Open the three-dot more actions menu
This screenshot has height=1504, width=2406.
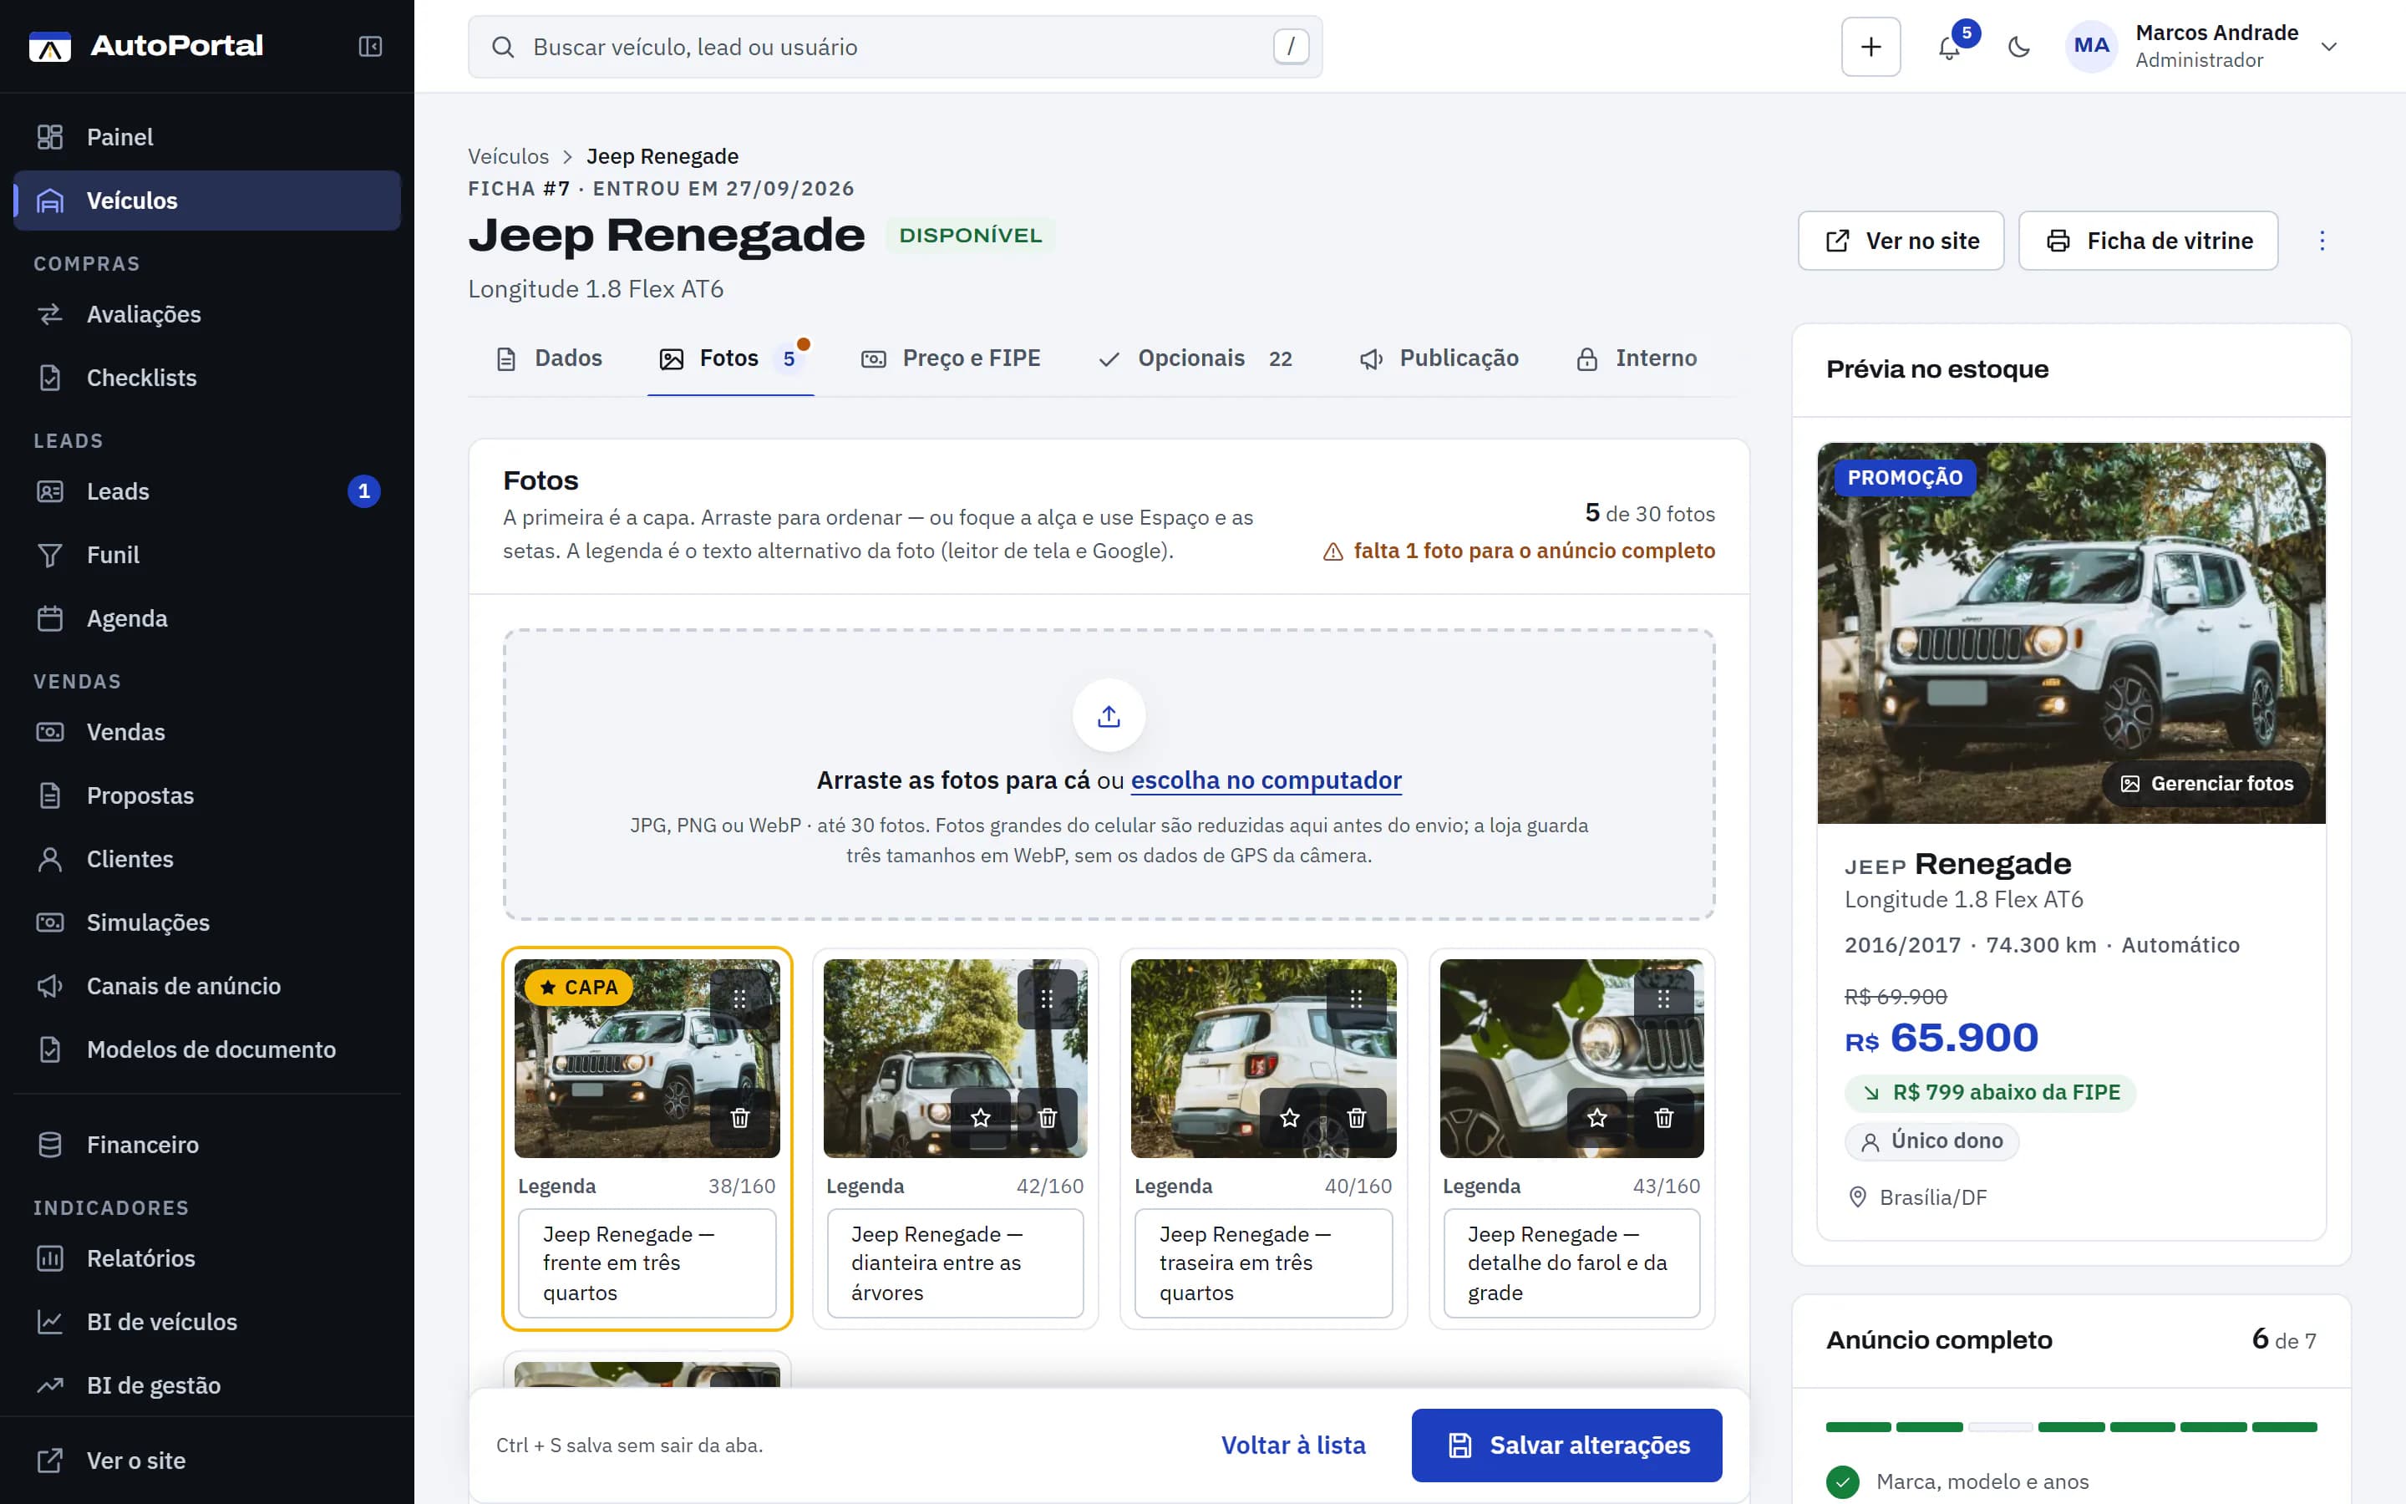(2322, 241)
